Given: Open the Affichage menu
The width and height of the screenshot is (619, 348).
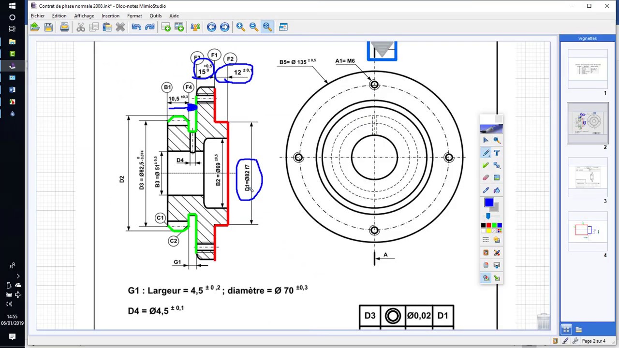Looking at the screenshot, I should tap(84, 16).
